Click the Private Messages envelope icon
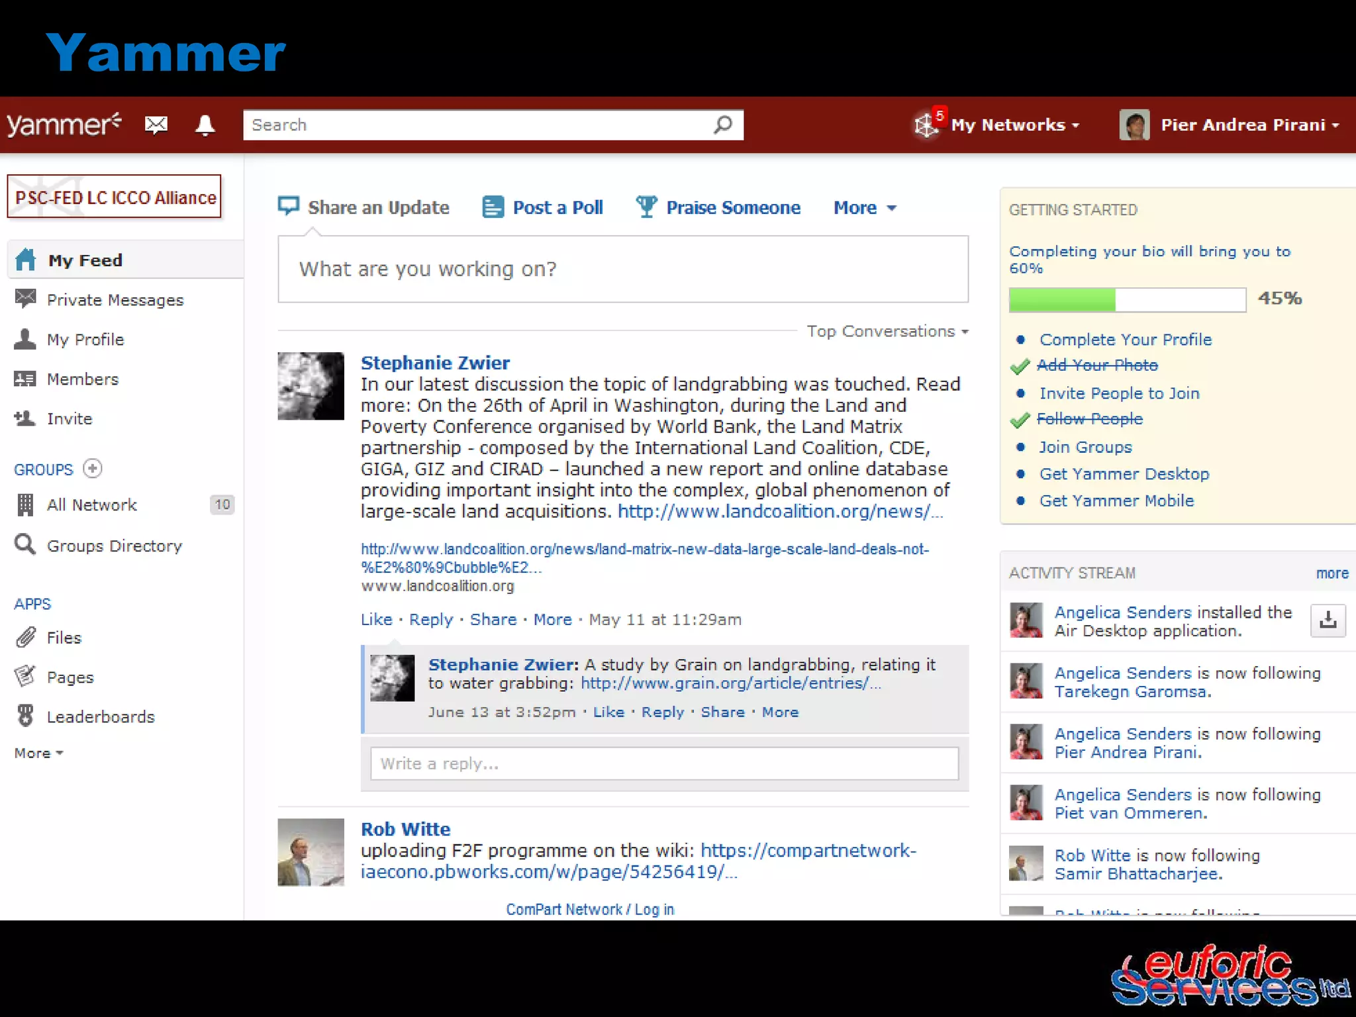Viewport: 1356px width, 1017px height. (25, 299)
